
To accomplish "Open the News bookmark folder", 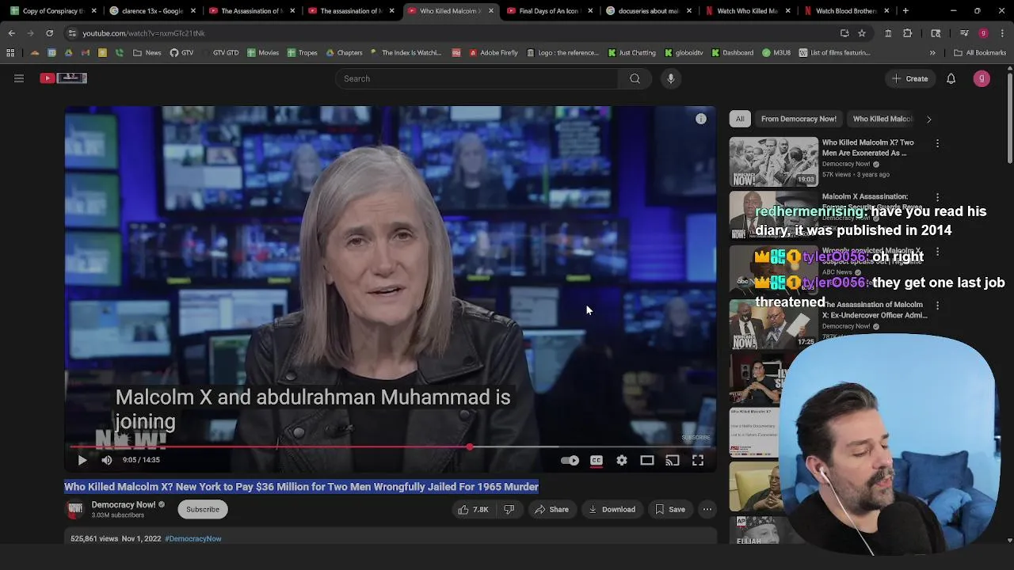I will (147, 53).
